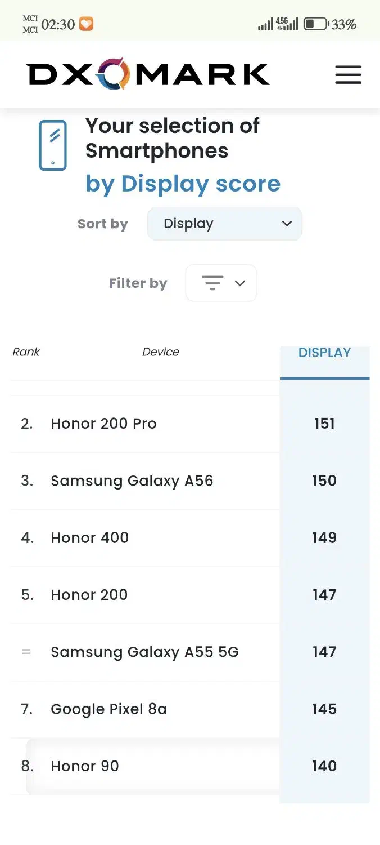The width and height of the screenshot is (380, 845).
Task: Click the DXOMARK logo
Action: 148,74
